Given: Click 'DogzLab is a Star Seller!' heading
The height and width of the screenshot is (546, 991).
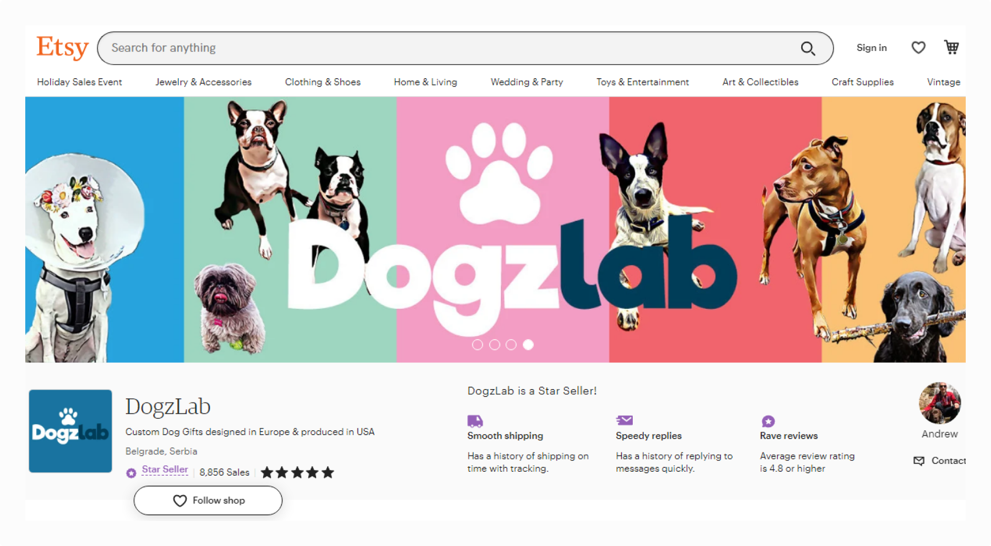Looking at the screenshot, I should (532, 391).
